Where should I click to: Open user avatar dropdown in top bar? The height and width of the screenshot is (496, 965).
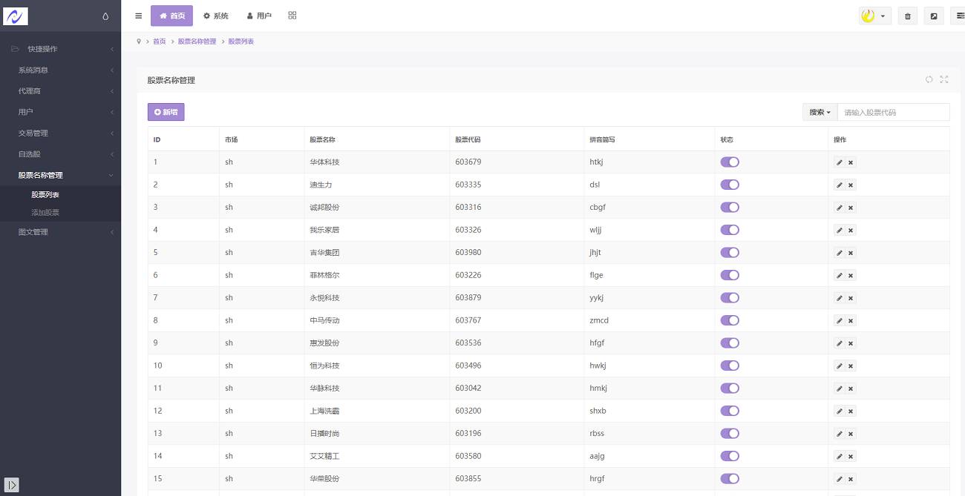click(x=874, y=16)
